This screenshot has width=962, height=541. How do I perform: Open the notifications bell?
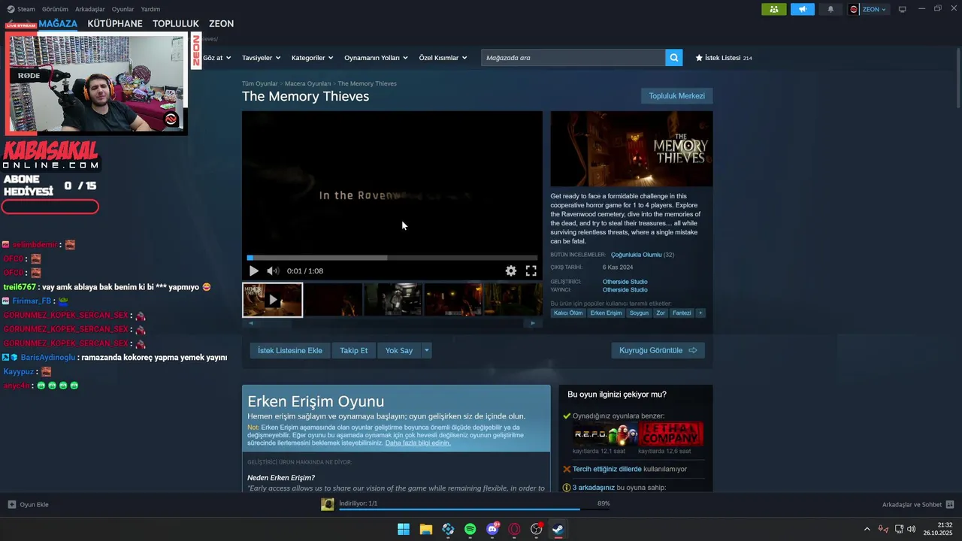(830, 9)
